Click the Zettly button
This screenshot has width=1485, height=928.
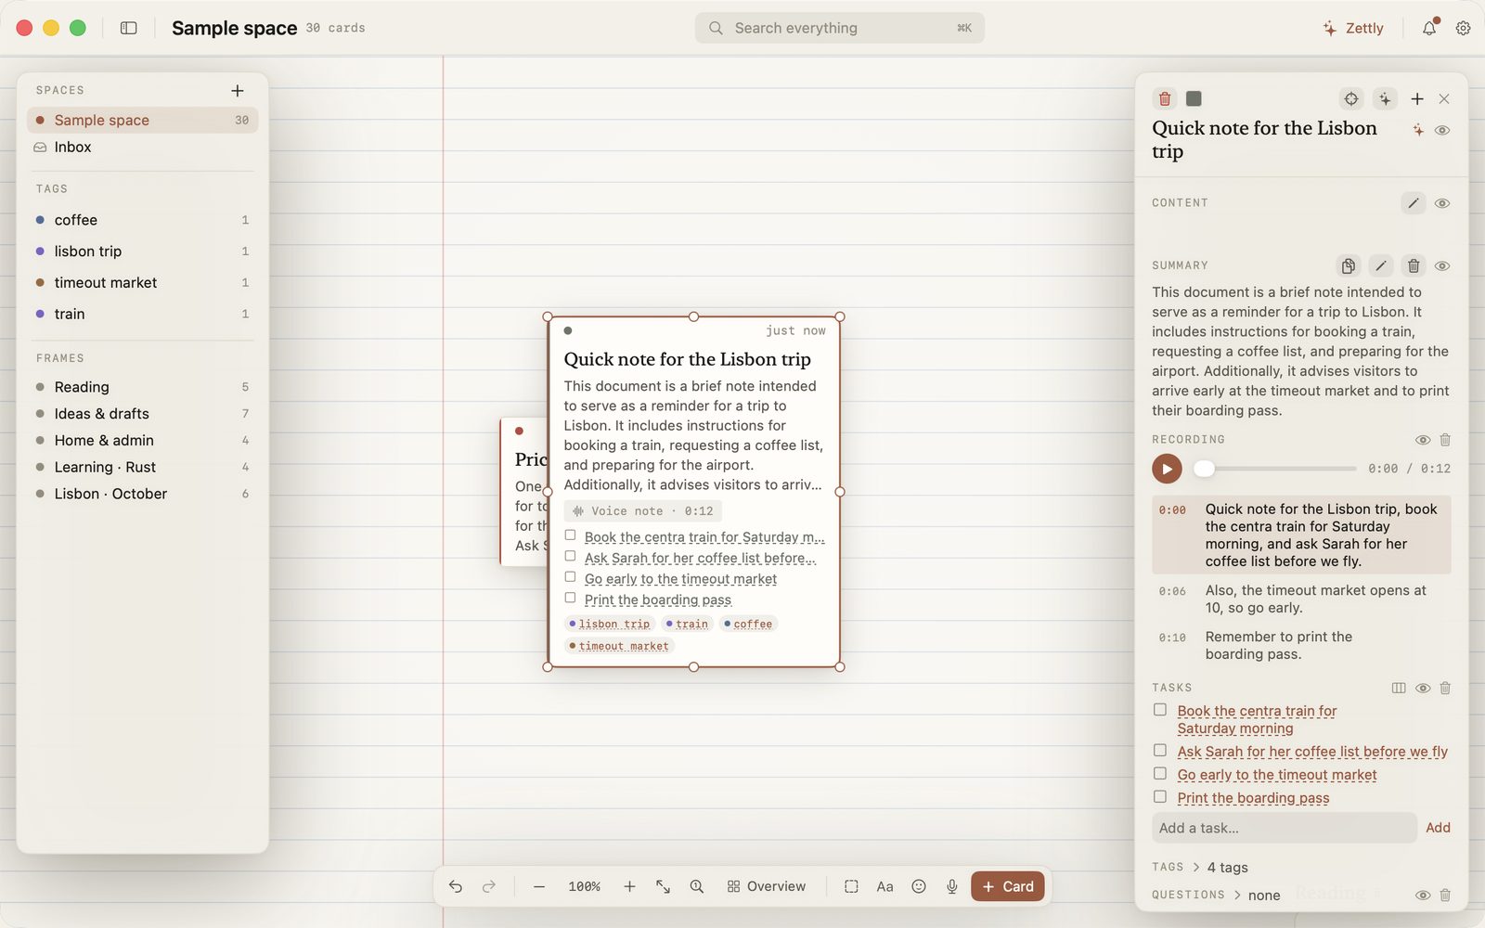pyautogui.click(x=1353, y=28)
